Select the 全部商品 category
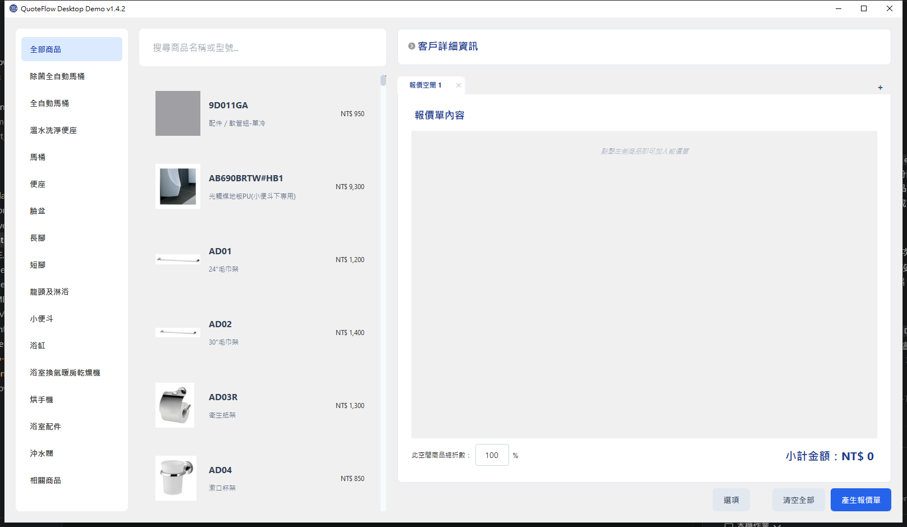This screenshot has height=527, width=907. pyautogui.click(x=72, y=49)
